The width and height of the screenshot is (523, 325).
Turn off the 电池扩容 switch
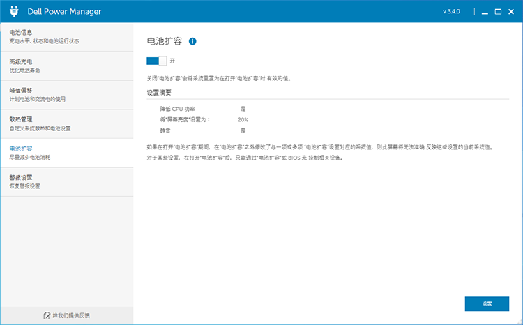pos(156,61)
